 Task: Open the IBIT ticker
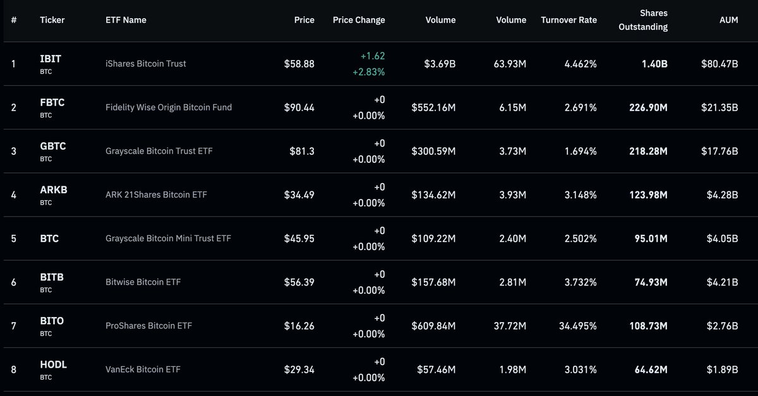51,59
